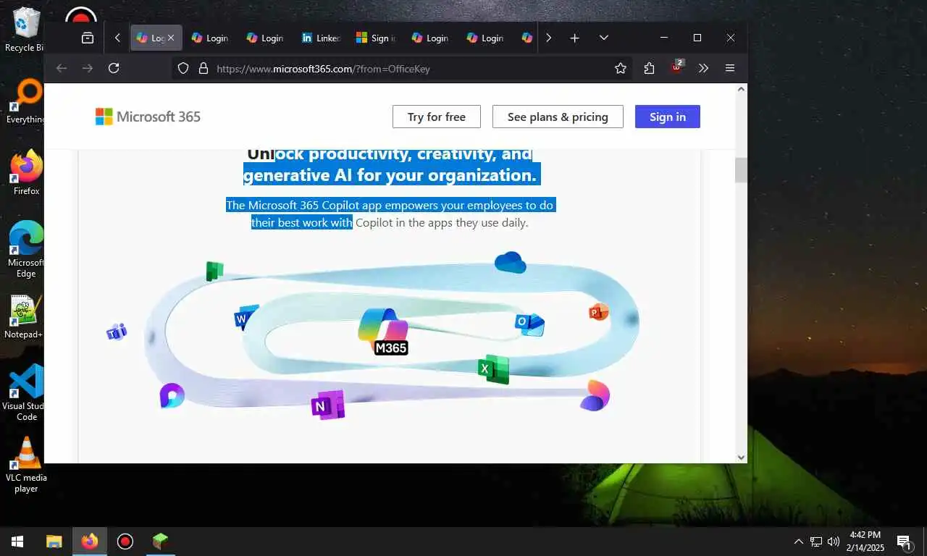This screenshot has width=927, height=556.
Task: Expand the more tools overflow chevron
Action: click(703, 68)
